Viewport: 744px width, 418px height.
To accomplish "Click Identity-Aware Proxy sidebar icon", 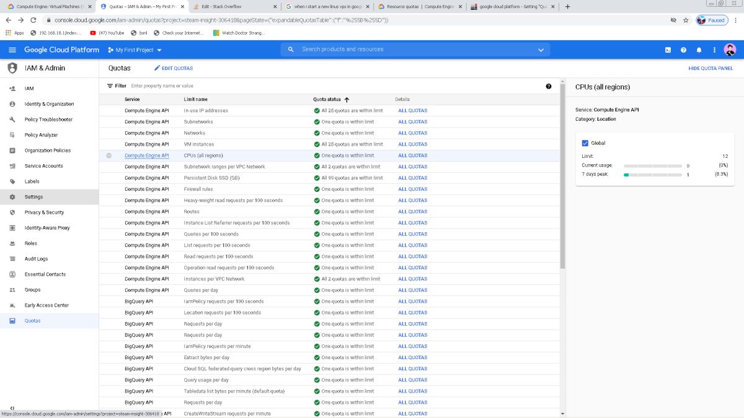I will pos(12,228).
